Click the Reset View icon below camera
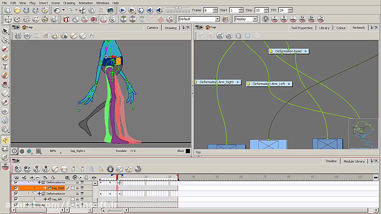This screenshot has width=381, height=214. [x=14, y=151]
